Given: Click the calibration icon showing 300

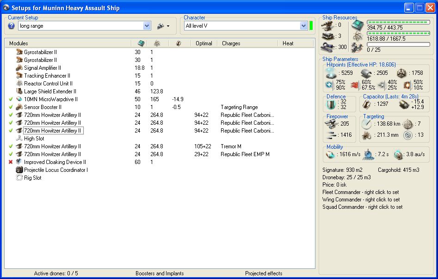Looking at the screenshot, I should pyautogui.click(x=327, y=47).
